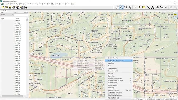Choose Zoom Out from the context menu
This screenshot has height=100, width=178.
tap(119, 76)
